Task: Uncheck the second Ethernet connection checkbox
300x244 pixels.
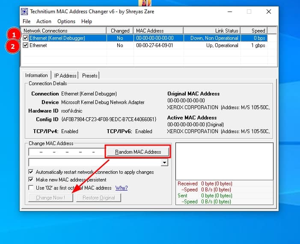Action: 26,45
